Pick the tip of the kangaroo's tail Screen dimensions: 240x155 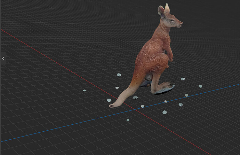(111, 106)
